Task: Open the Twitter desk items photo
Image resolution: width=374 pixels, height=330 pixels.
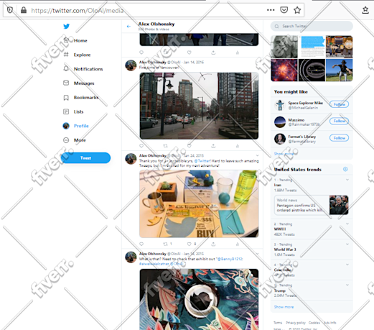Action: [199, 203]
